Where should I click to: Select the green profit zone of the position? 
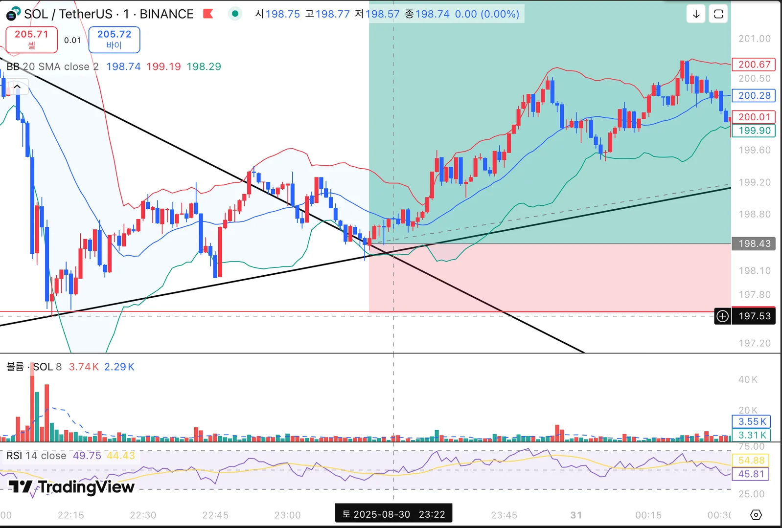550,122
